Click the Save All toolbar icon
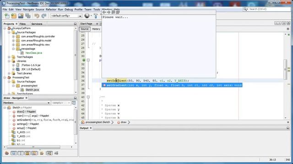The width and height of the screenshot is (293, 164). (x=28, y=16)
